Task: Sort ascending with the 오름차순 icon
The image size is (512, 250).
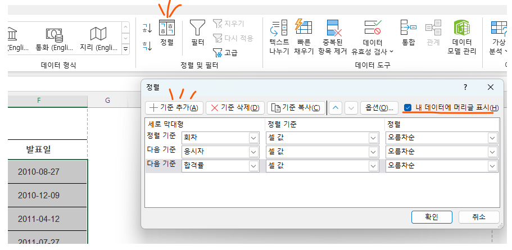Action: click(x=147, y=29)
